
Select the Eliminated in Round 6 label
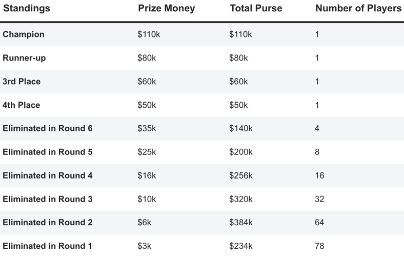pos(48,128)
